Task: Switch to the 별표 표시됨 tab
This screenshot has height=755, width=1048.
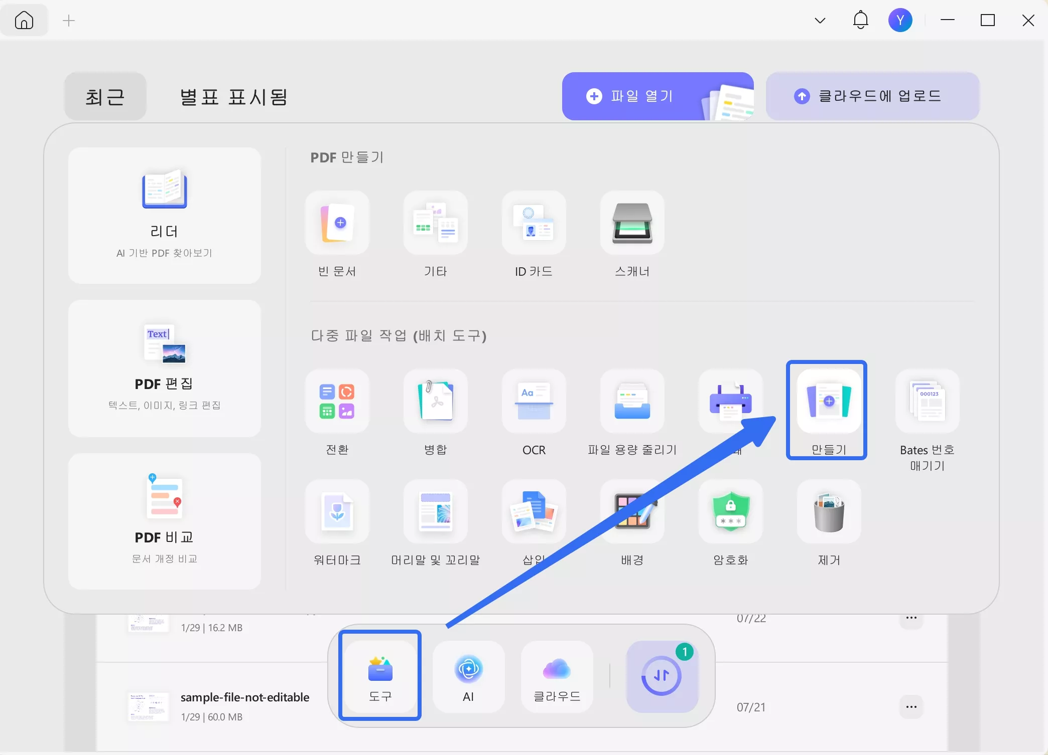Action: click(233, 97)
